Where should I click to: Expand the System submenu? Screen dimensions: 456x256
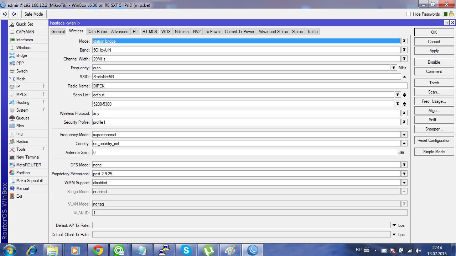click(44, 110)
